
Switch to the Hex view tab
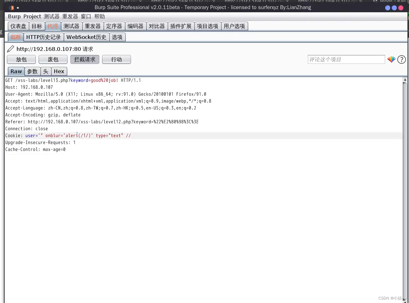pos(59,71)
